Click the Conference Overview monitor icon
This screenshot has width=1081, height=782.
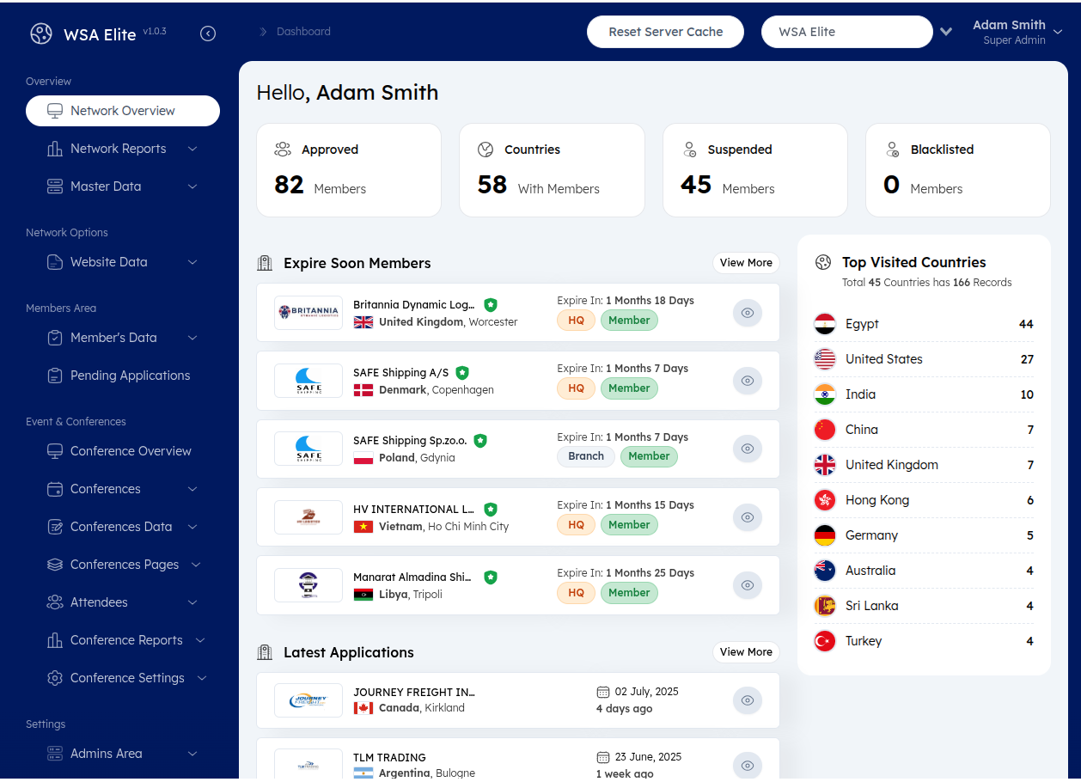pos(55,451)
